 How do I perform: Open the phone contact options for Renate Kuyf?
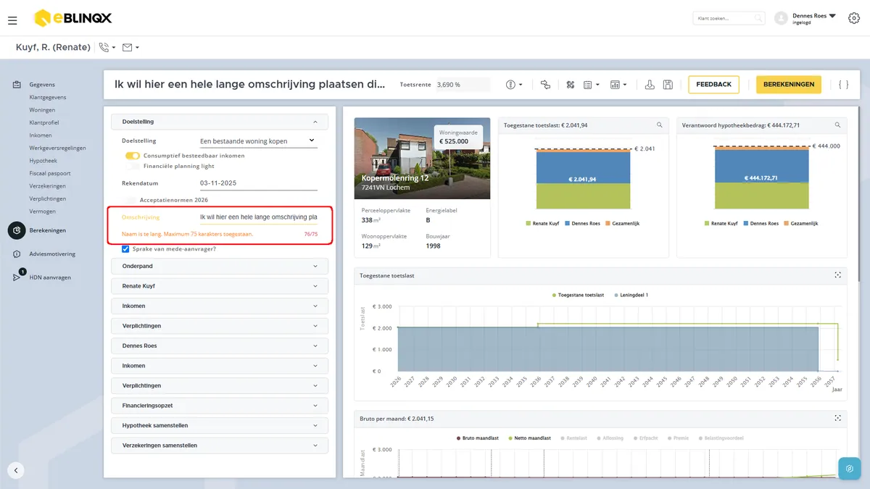[x=107, y=48]
